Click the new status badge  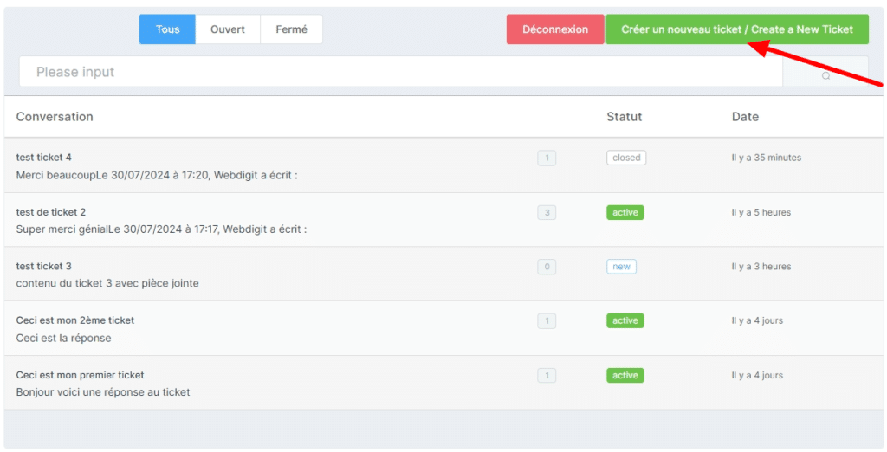621,267
